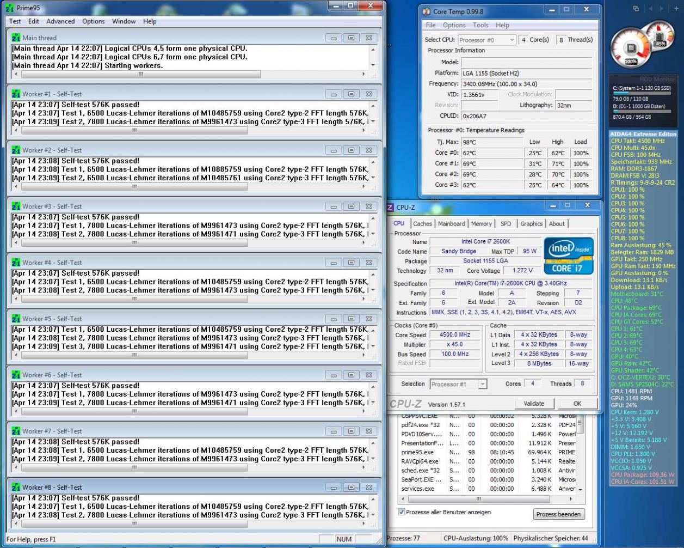Click process list vertical scrollbar
Screen dimensions: 684x548
coord(580,453)
